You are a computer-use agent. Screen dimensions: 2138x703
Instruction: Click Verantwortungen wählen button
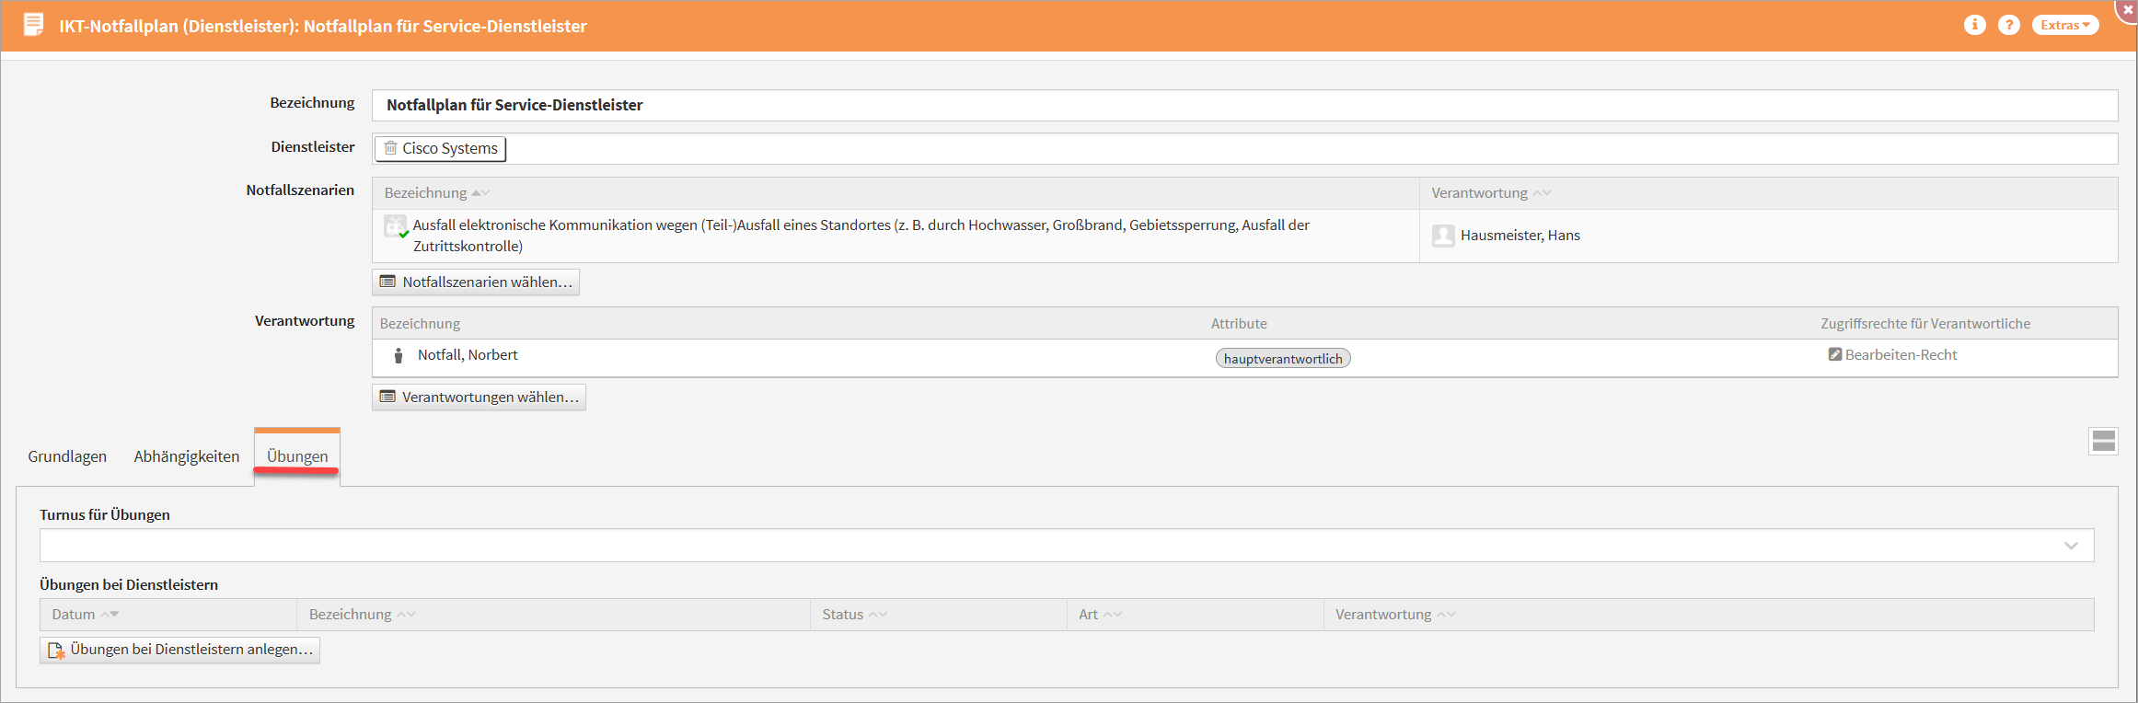[479, 397]
